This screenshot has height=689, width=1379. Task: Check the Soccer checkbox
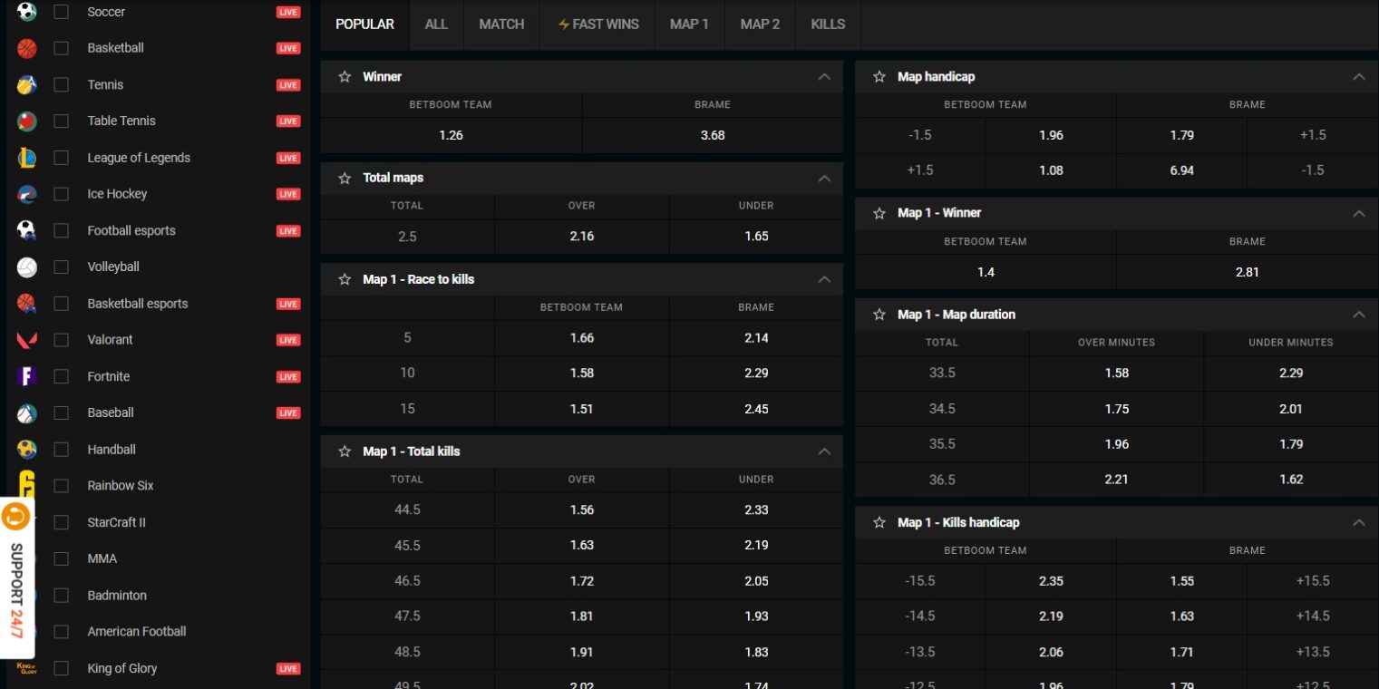pyautogui.click(x=62, y=12)
